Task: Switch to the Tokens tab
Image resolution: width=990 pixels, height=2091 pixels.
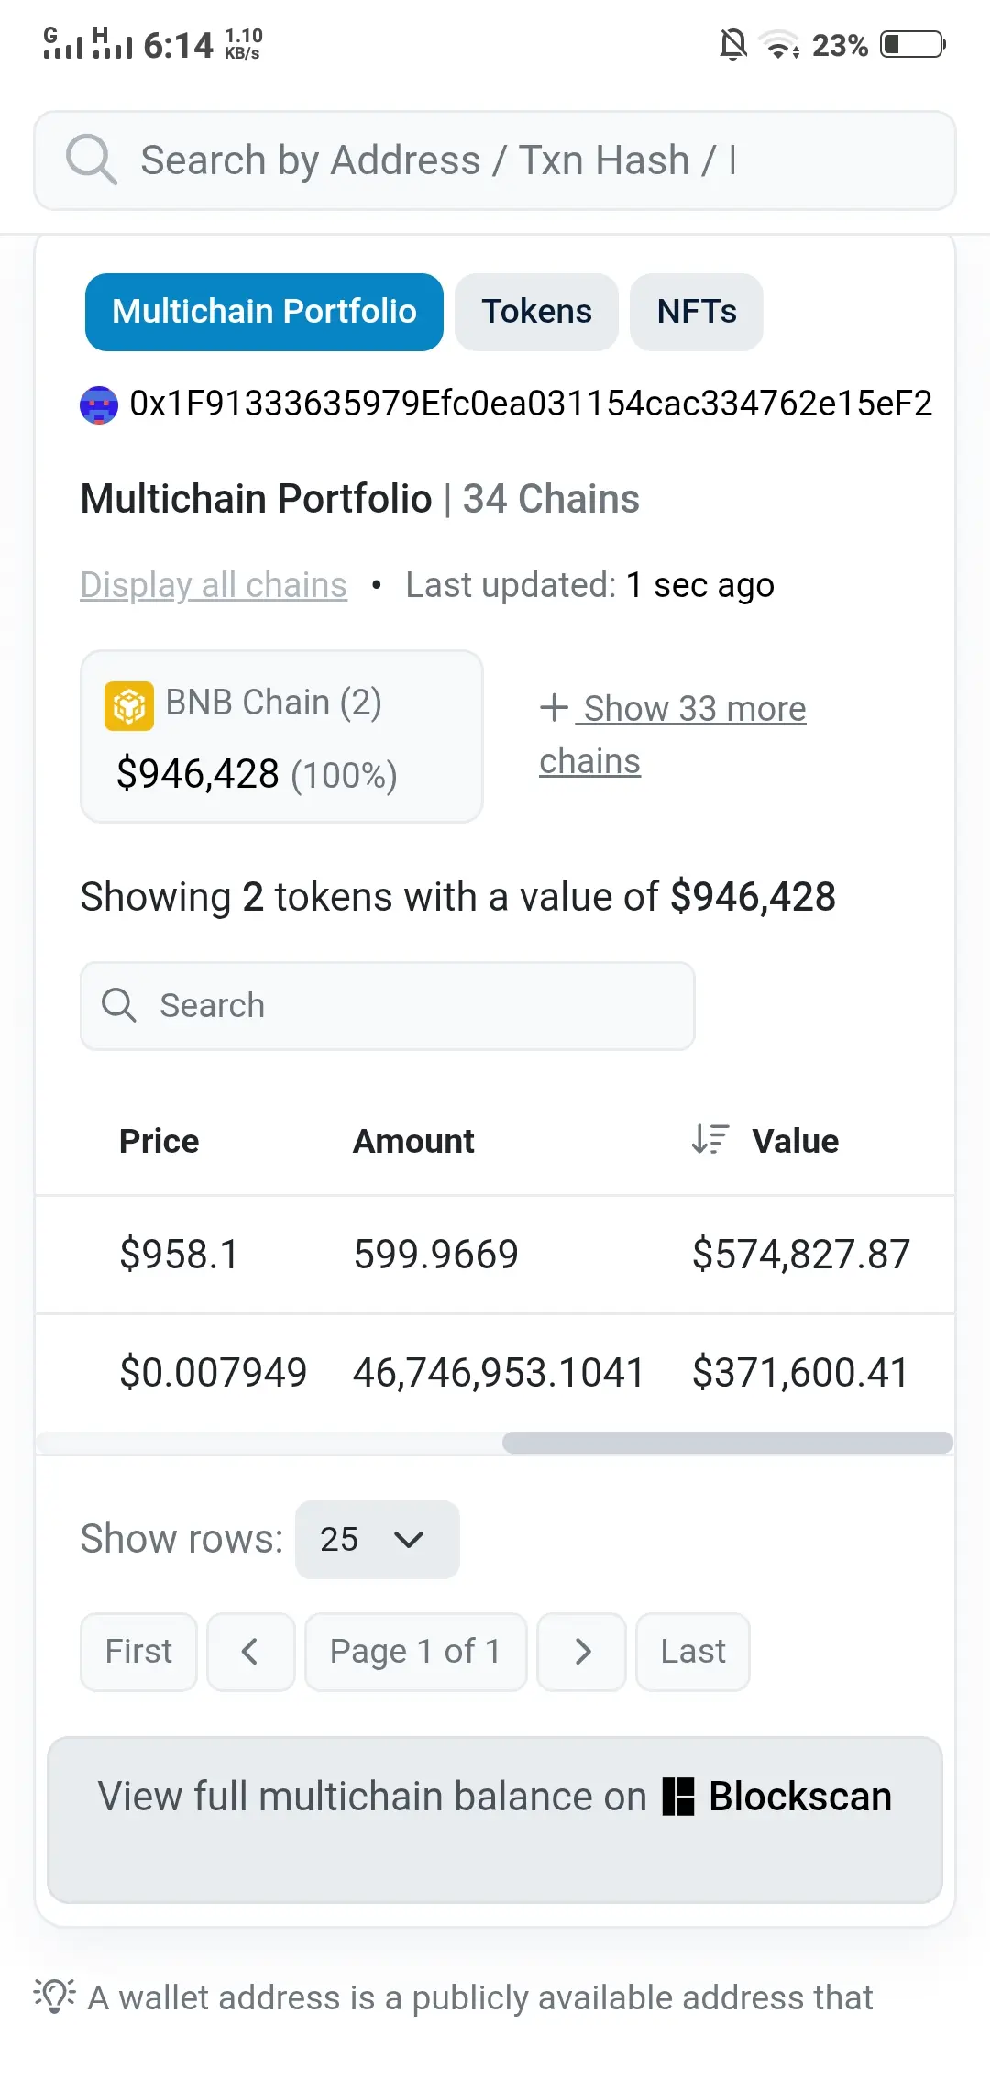Action: tap(536, 312)
